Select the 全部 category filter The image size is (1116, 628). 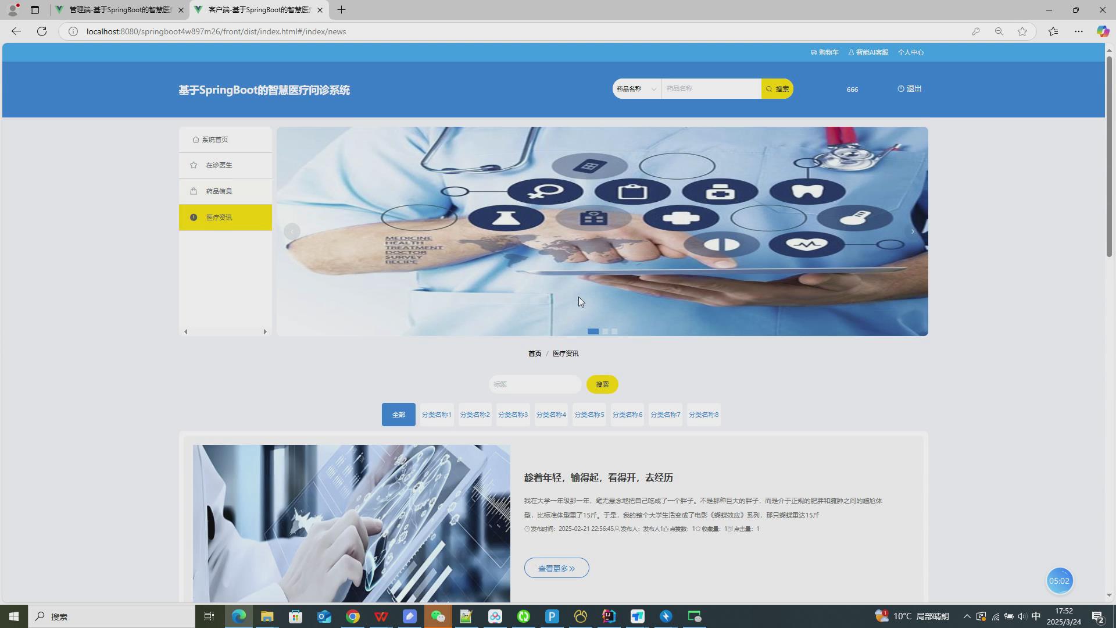click(x=398, y=415)
